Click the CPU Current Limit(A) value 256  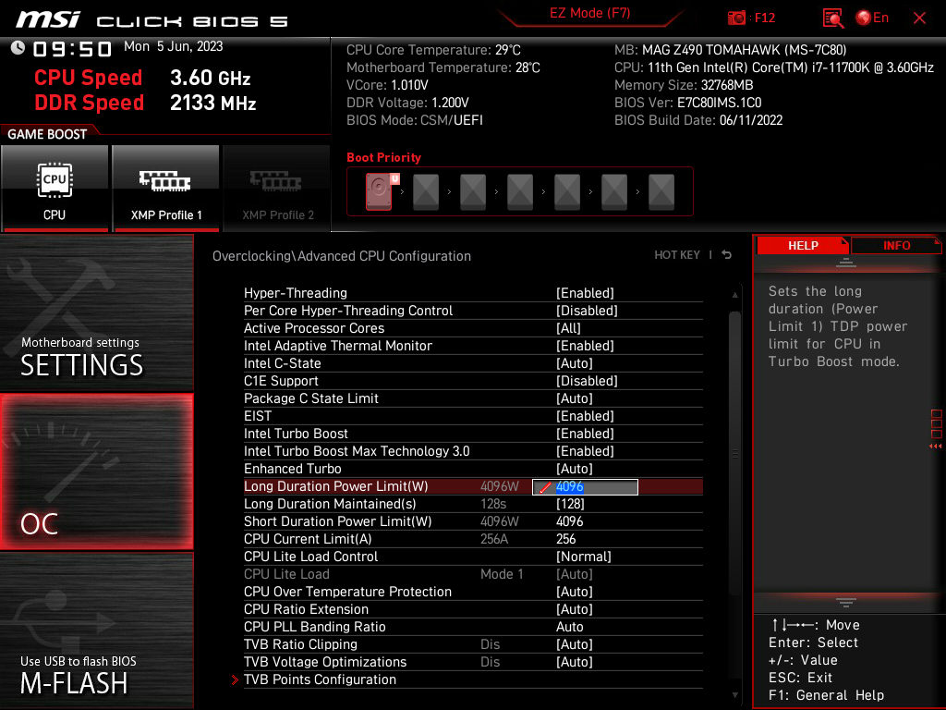coord(566,539)
